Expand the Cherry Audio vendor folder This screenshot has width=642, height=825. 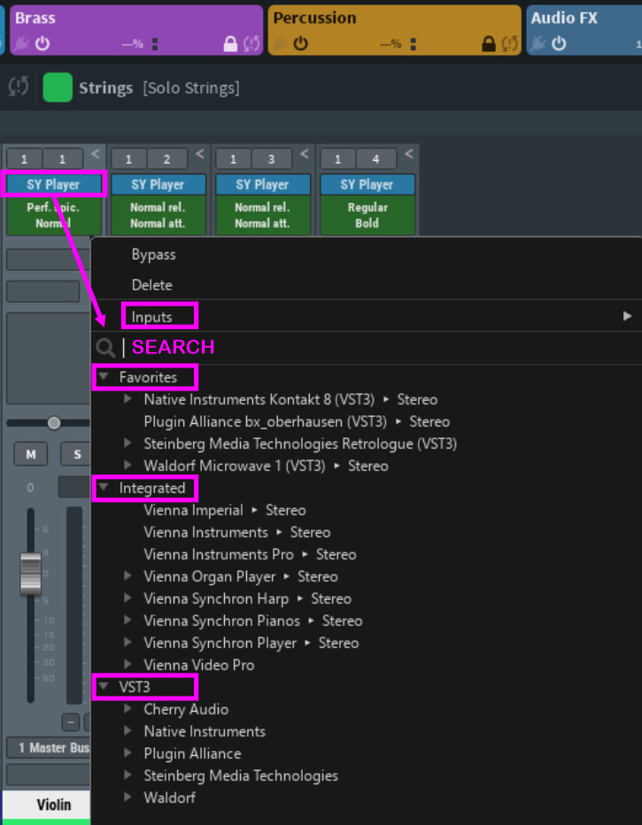click(128, 709)
